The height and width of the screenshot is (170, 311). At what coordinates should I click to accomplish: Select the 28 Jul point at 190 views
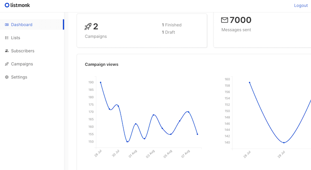[x=101, y=83]
